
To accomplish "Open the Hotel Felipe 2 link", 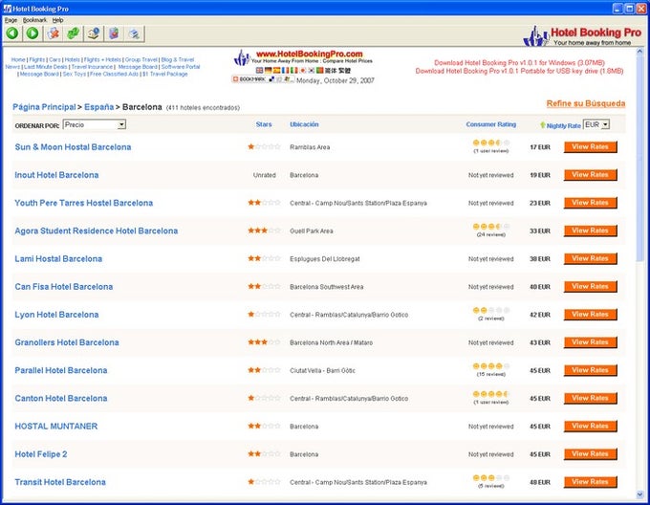I will [41, 454].
